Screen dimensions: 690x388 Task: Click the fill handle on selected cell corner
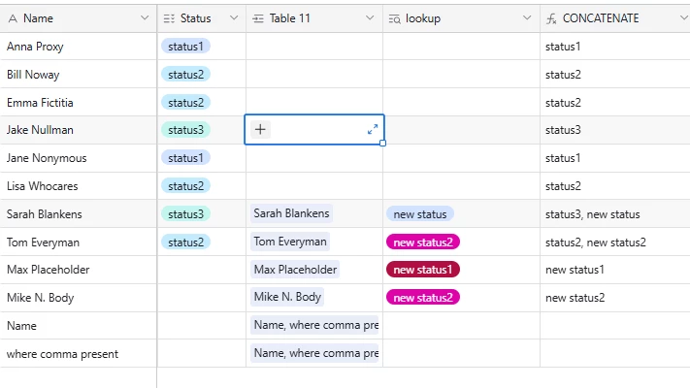[382, 143]
